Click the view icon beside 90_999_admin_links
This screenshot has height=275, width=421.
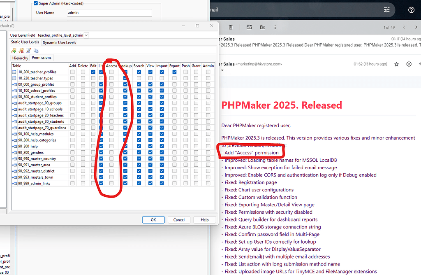click(14, 183)
